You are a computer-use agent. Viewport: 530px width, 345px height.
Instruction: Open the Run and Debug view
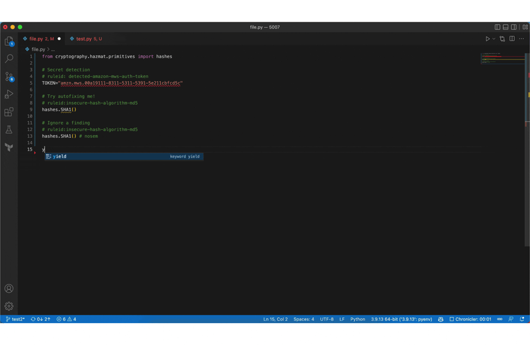9,94
